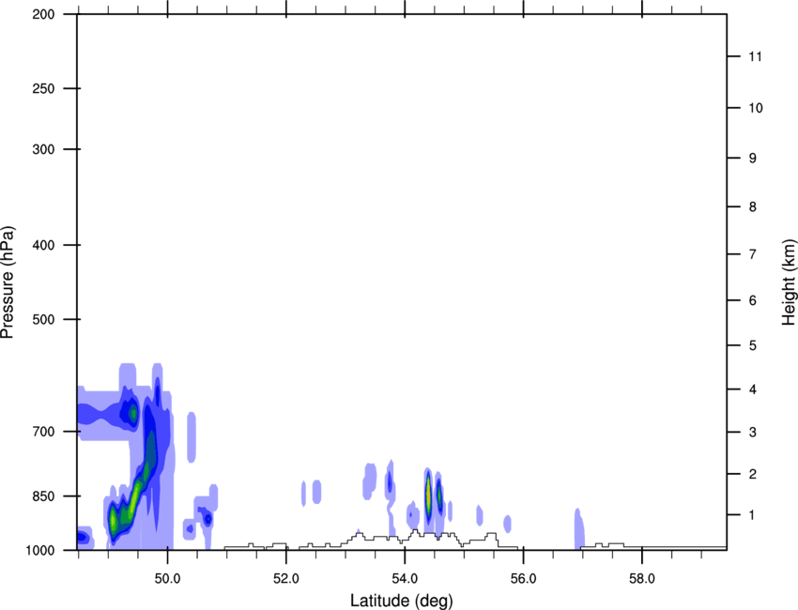Click the 54.0 latitude tick label
The height and width of the screenshot is (610, 798).
406,579
